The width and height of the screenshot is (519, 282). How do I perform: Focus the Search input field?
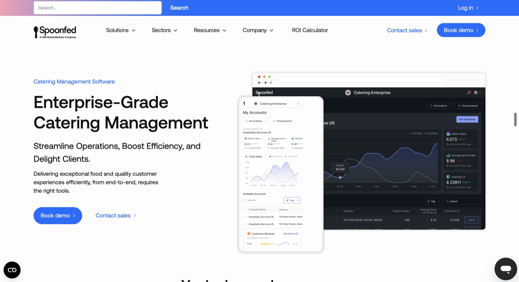point(98,8)
